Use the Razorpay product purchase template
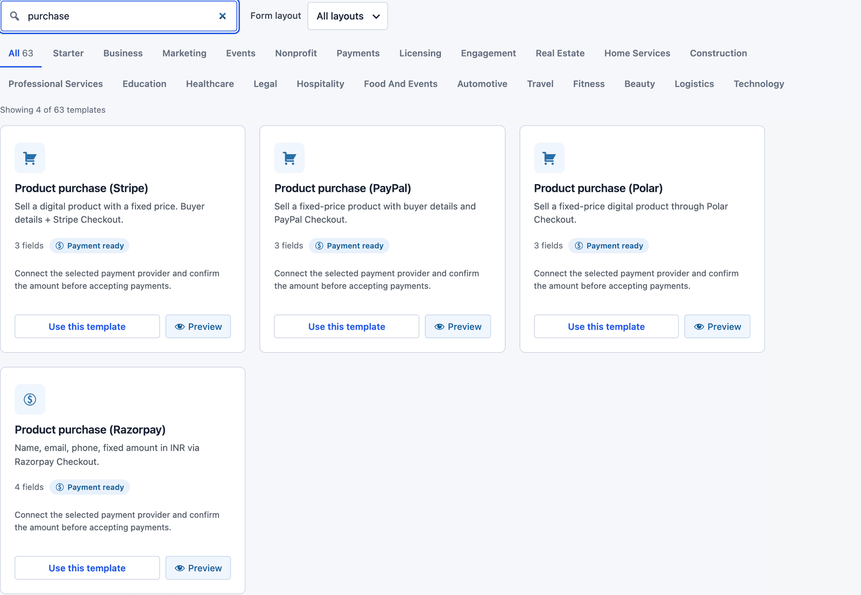The image size is (861, 595). (87, 568)
